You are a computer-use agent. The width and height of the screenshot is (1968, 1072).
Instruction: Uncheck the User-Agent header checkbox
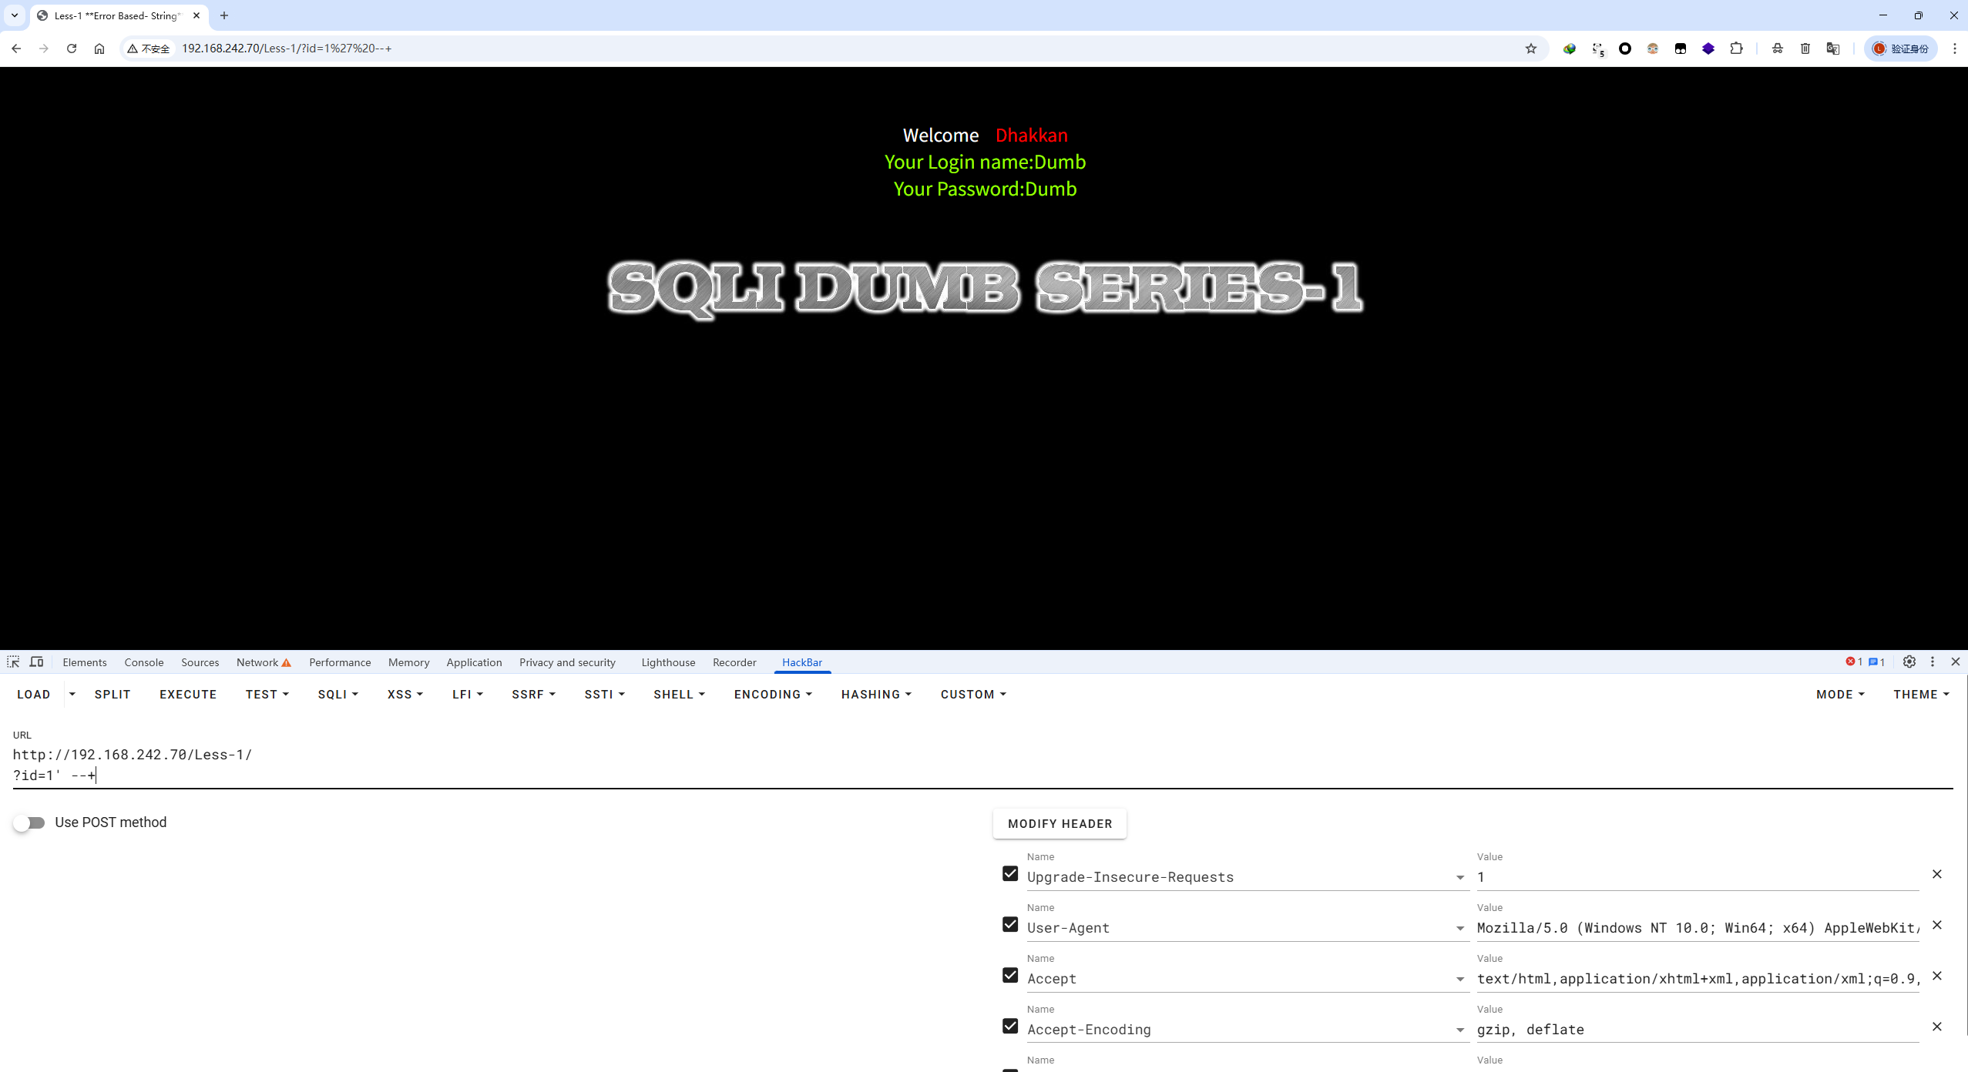click(1010, 924)
